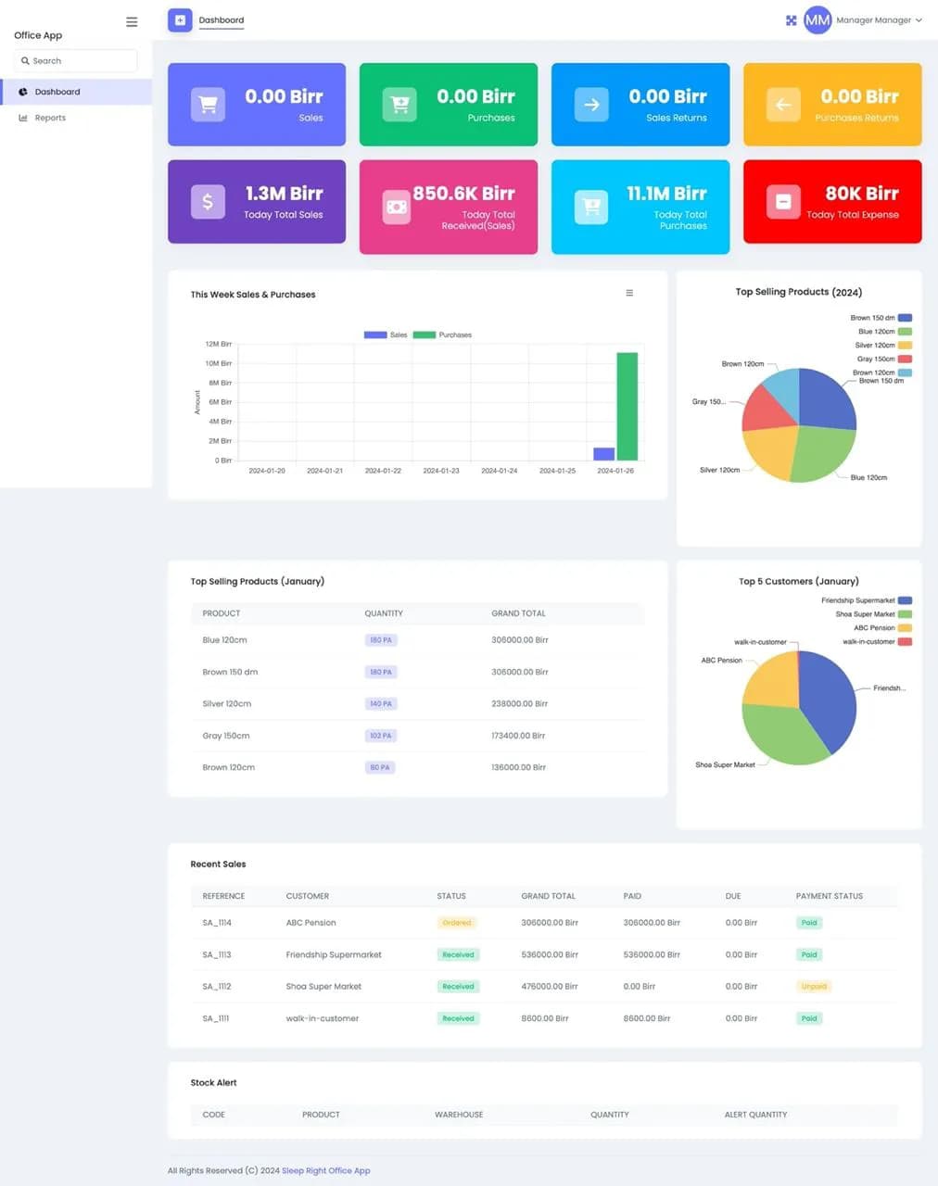The width and height of the screenshot is (938, 1186).
Task: Toggle Sales series in bar chart legend
Action: click(386, 334)
